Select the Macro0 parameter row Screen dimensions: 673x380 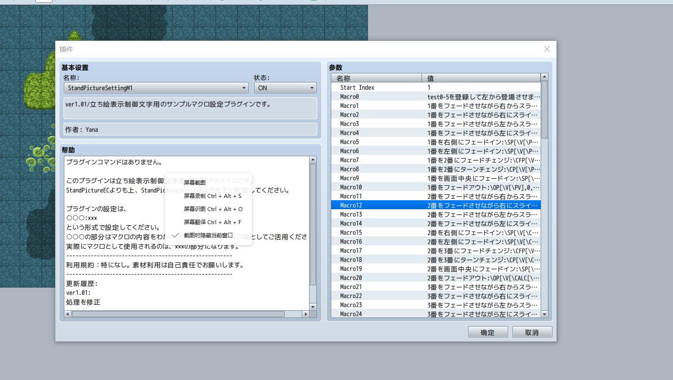point(436,96)
